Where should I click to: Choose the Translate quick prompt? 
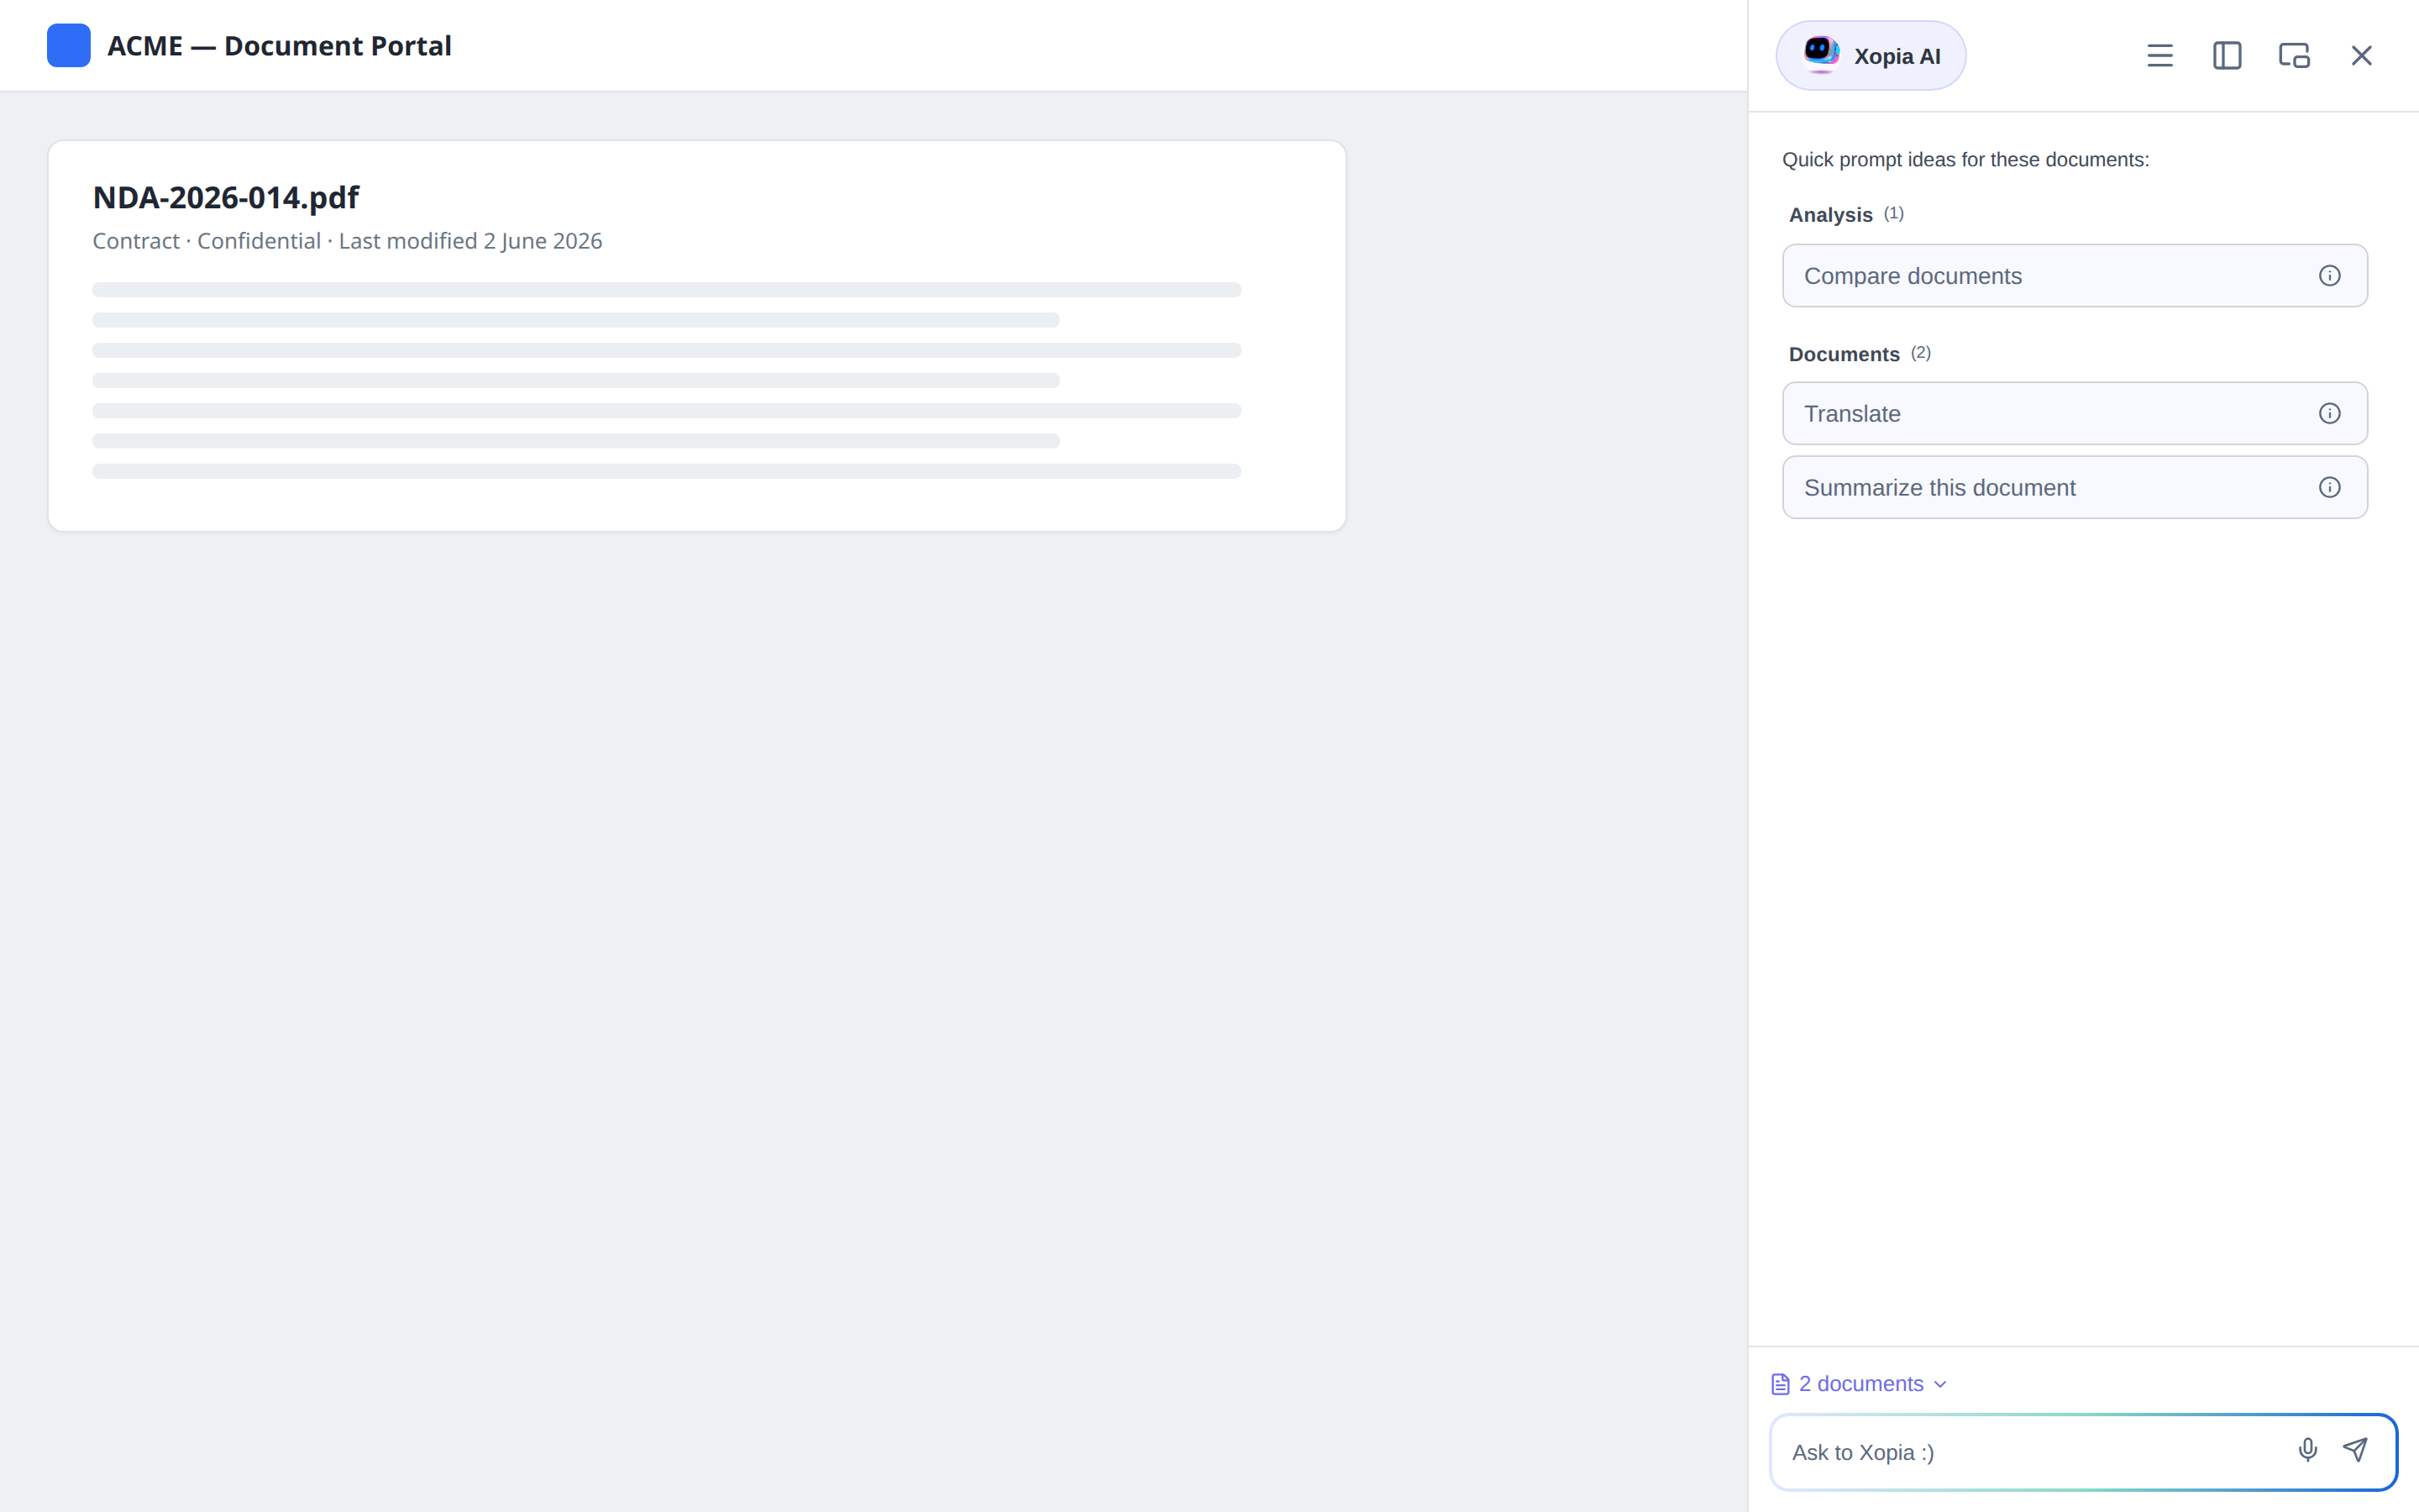[x=2075, y=414]
